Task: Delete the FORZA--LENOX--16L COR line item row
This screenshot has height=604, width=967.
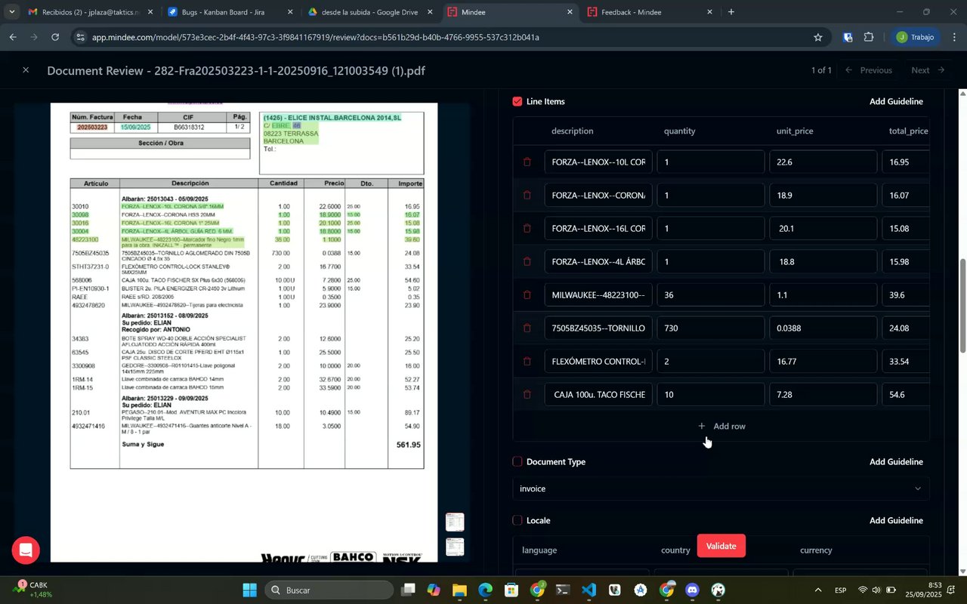Action: [x=527, y=228]
